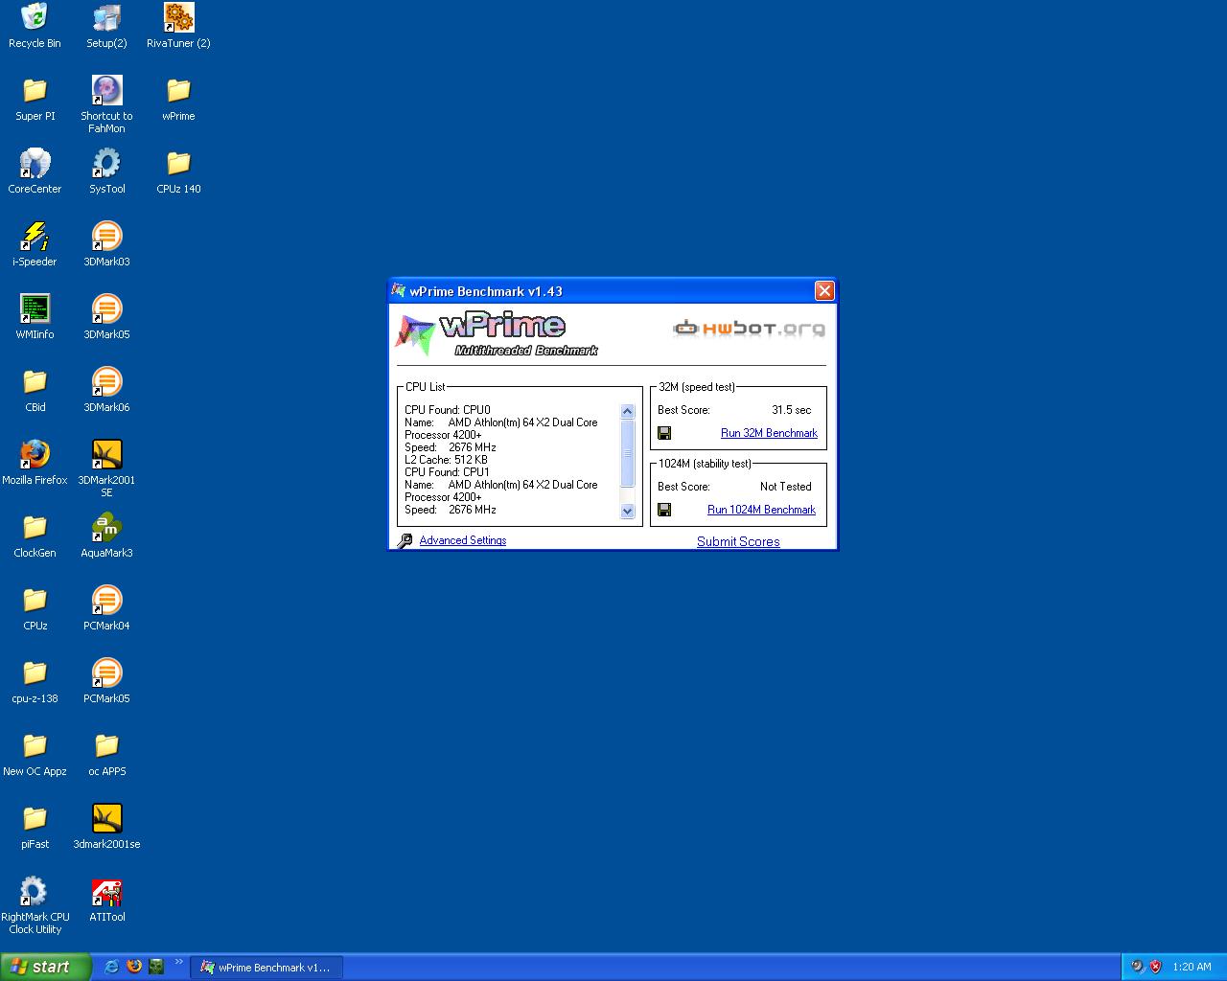Image resolution: width=1227 pixels, height=981 pixels.
Task: Click 'L2 Cache: 512 KB' line
Action: pyautogui.click(x=446, y=460)
